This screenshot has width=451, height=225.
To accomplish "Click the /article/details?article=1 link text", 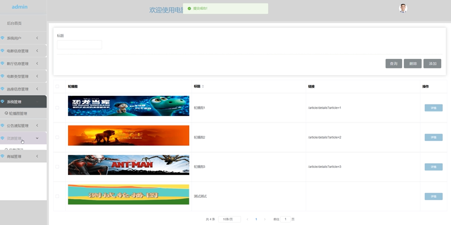I will point(325,108).
